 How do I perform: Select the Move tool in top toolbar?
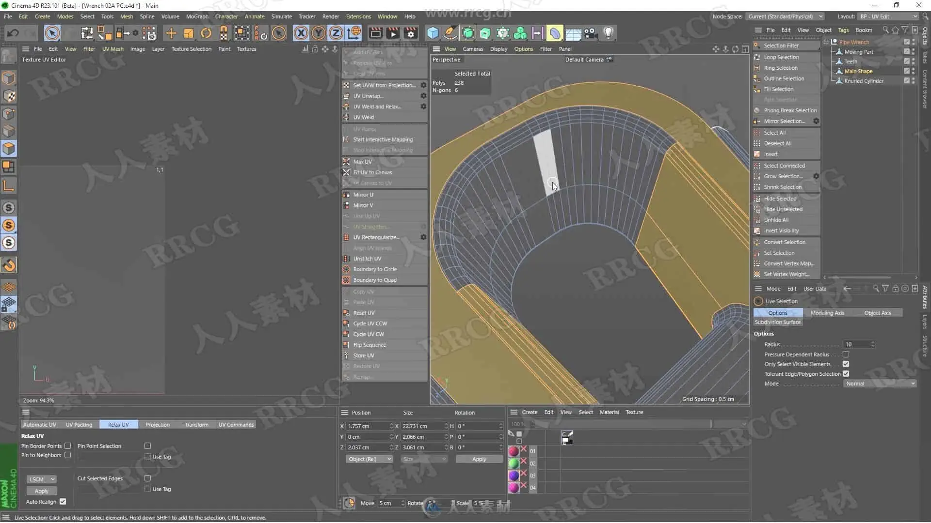pyautogui.click(x=171, y=33)
